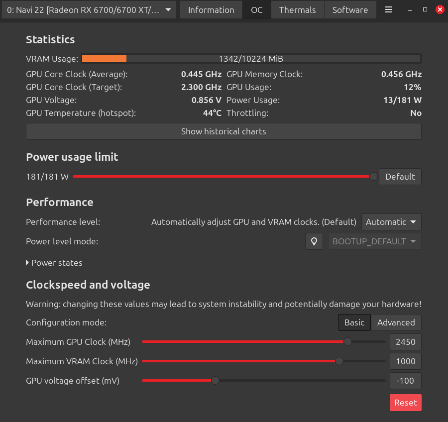Open the BOOTUP_DEFAULT power mode dropdown

(374, 241)
